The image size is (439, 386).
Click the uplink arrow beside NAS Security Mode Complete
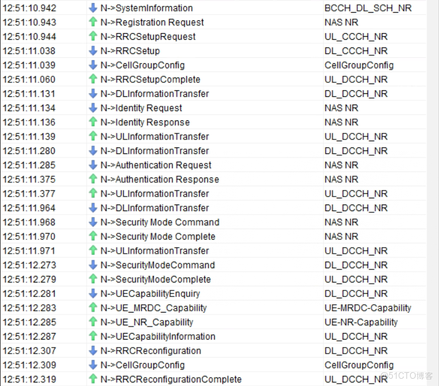[x=93, y=236]
